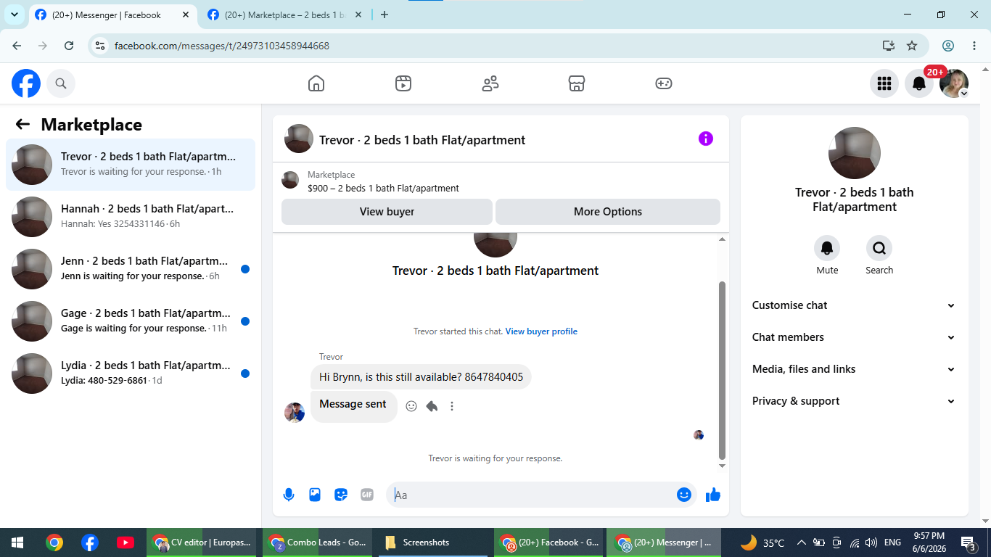The height and width of the screenshot is (557, 991).
Task: Open the Windows notification center
Action: click(969, 542)
